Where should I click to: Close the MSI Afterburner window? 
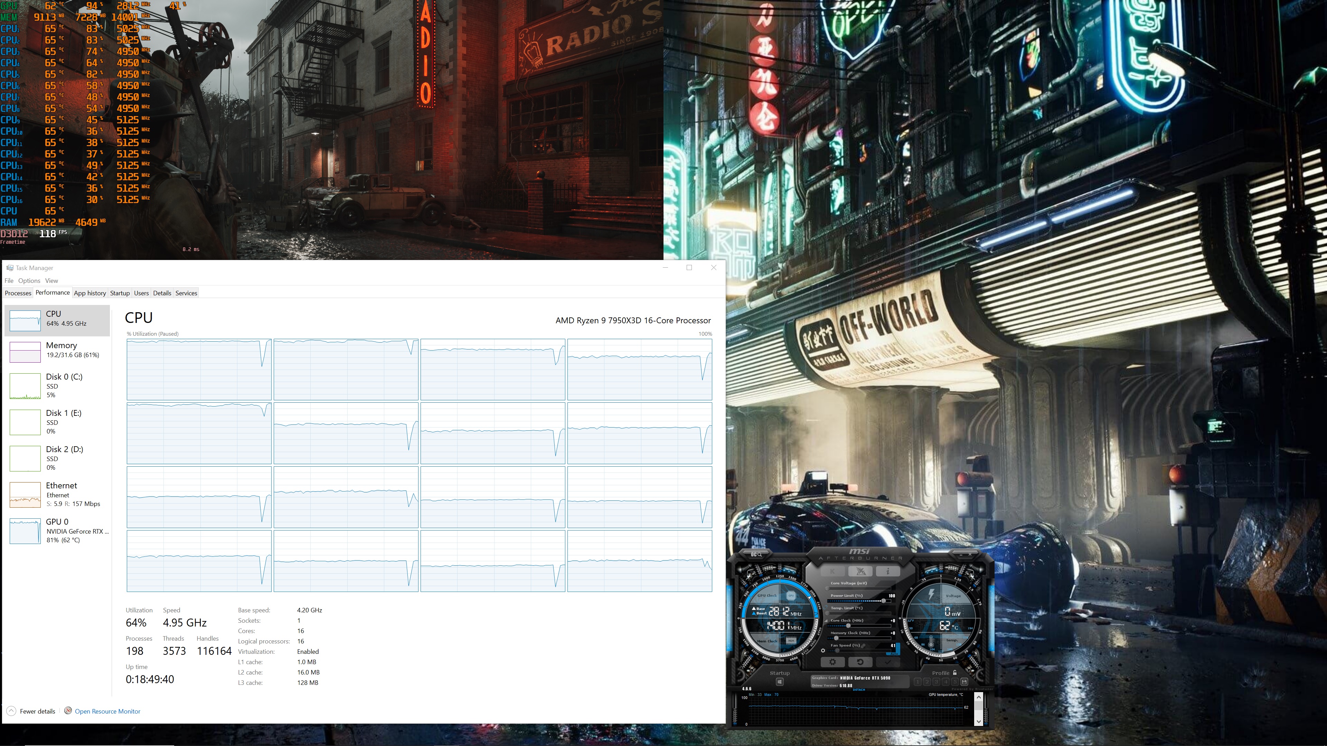click(x=970, y=554)
